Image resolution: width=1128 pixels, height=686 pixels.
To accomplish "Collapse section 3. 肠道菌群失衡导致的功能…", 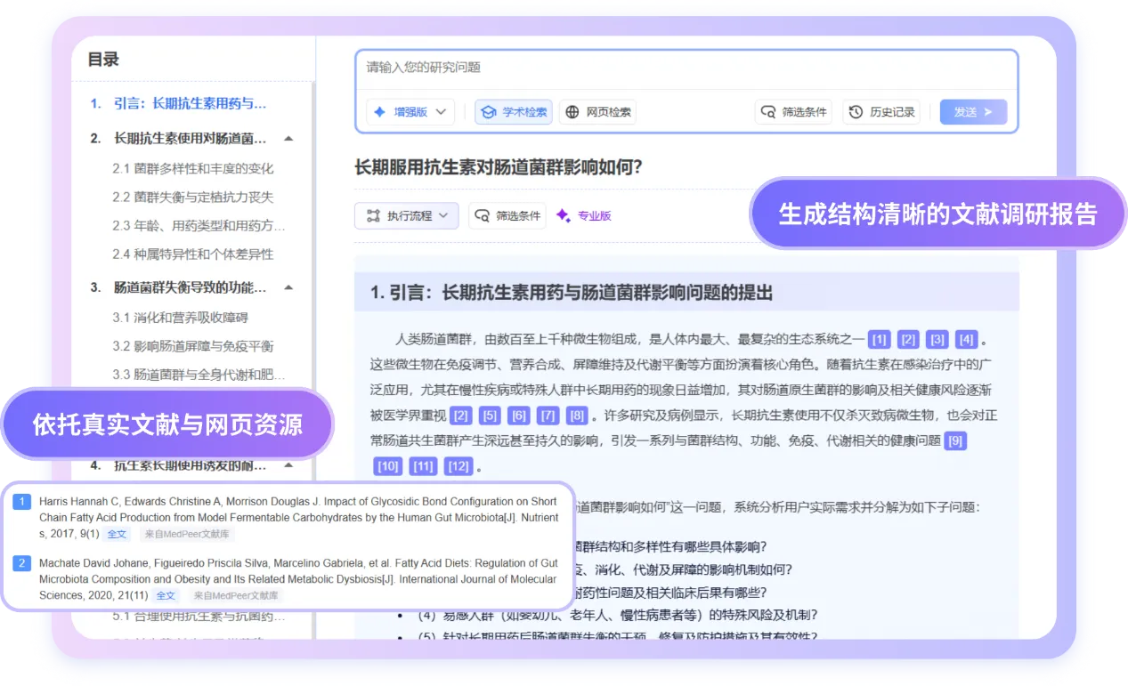I will pos(288,287).
